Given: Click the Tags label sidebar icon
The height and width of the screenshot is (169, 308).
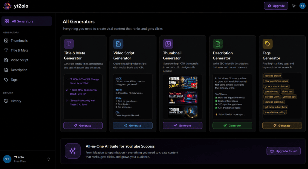Looking at the screenshot, I should coord(6,80).
